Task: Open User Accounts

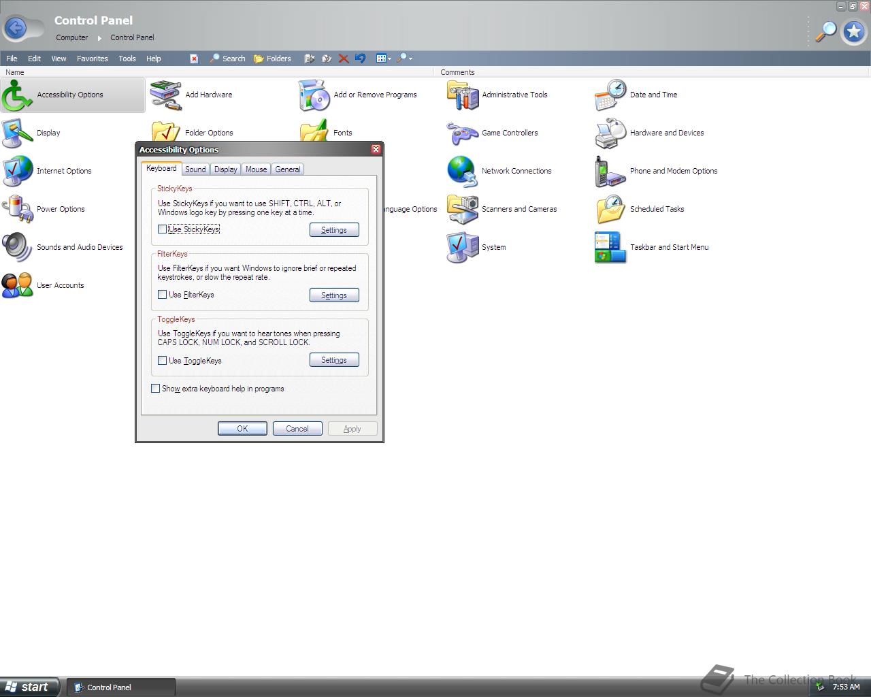Action: point(42,285)
